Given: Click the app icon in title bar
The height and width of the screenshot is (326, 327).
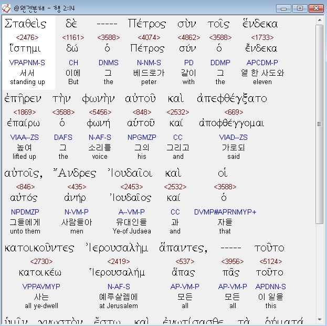Looking at the screenshot, I should click(x=6, y=8).
